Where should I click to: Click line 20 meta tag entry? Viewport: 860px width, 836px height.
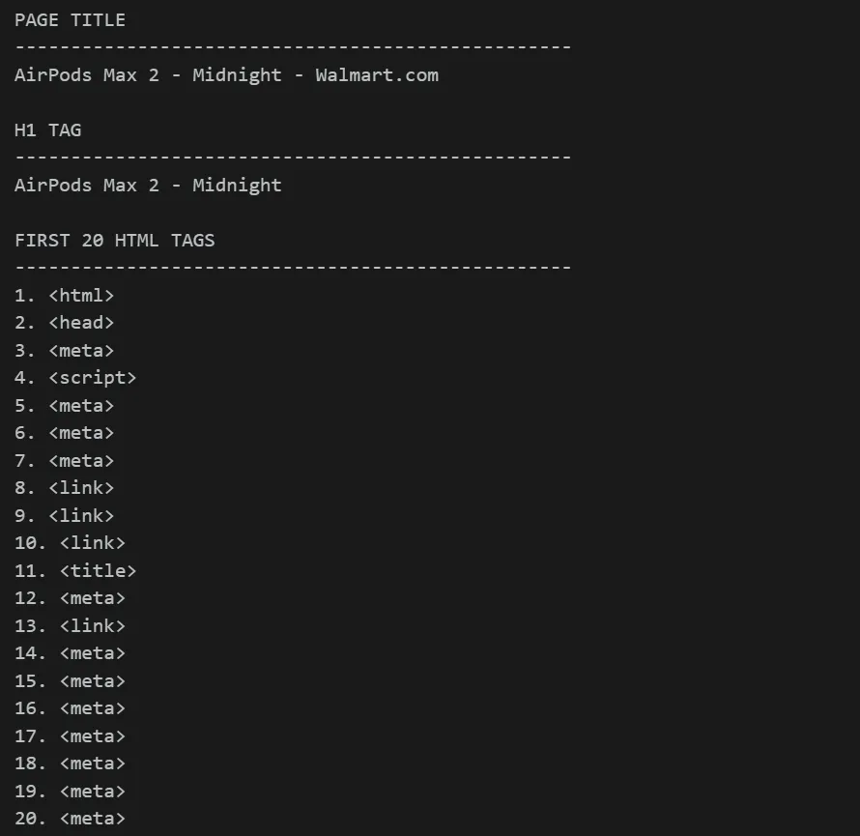tap(71, 819)
